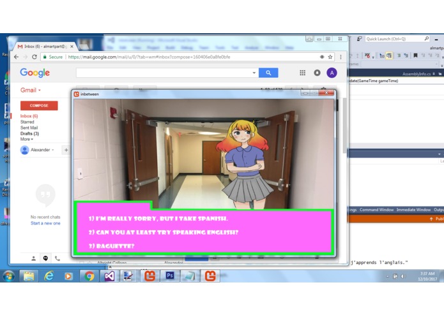The width and height of the screenshot is (444, 315).
Task: Select the Inbox Chrome tab
Action: pyautogui.click(x=45, y=47)
